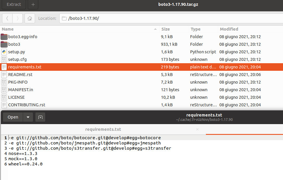Go back with the left arrow button
This screenshot has height=180, width=283.
[x=7, y=18]
